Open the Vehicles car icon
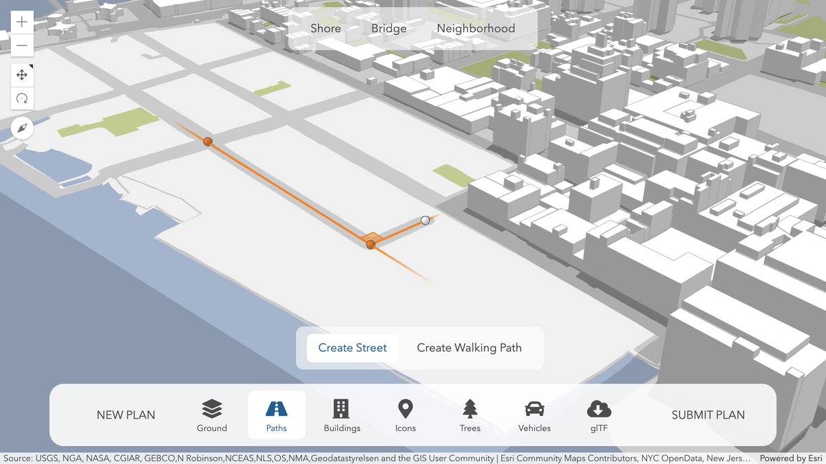This screenshot has height=464, width=826. [535, 409]
